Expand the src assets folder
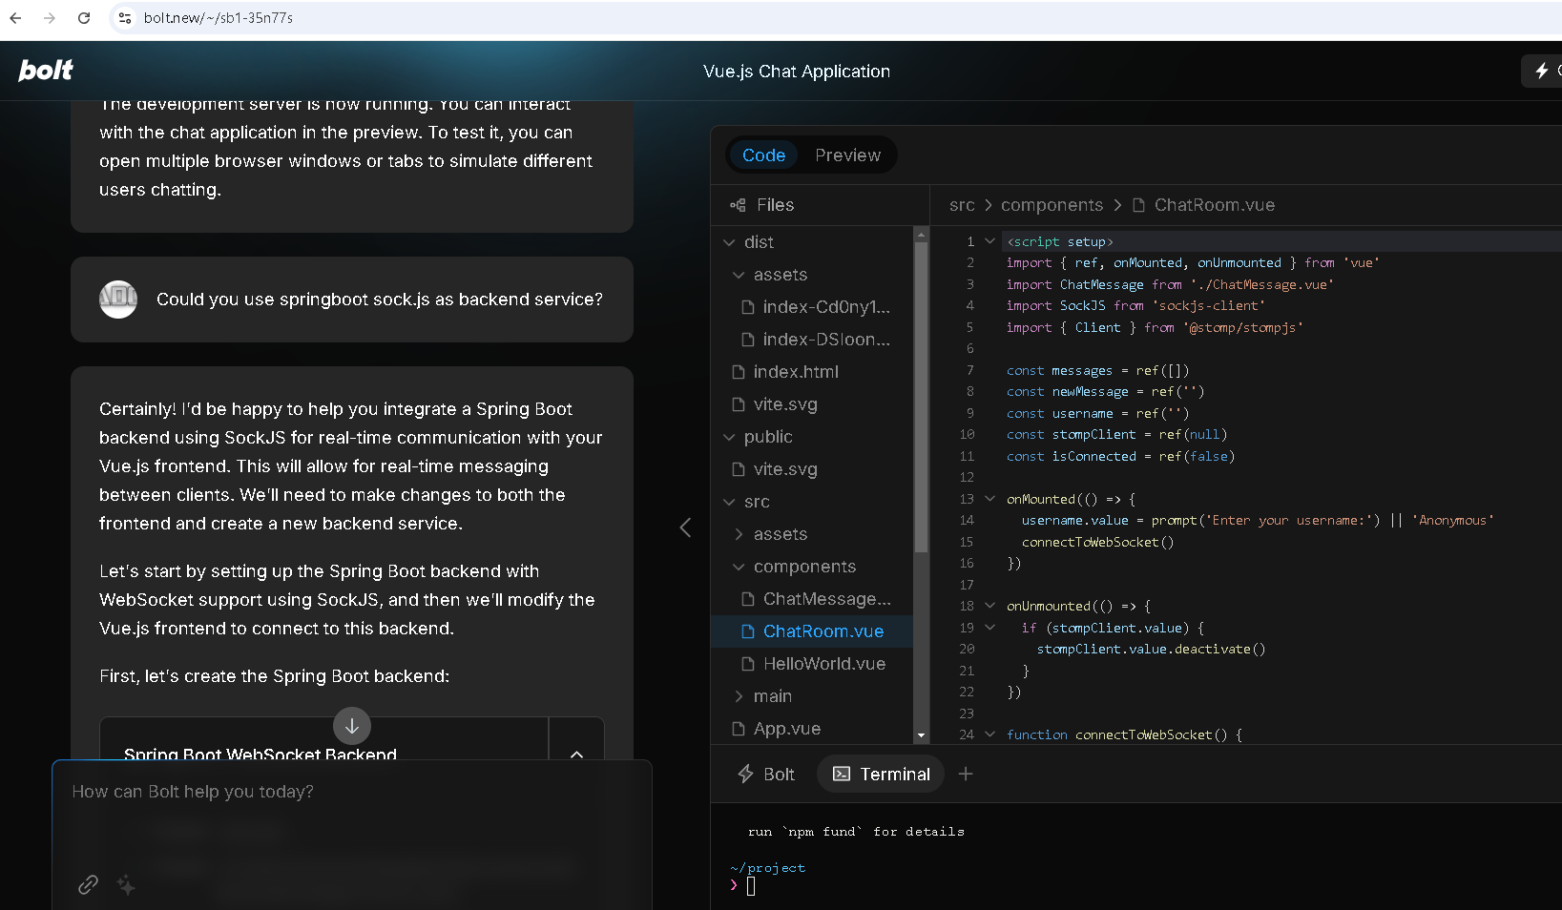 (739, 534)
